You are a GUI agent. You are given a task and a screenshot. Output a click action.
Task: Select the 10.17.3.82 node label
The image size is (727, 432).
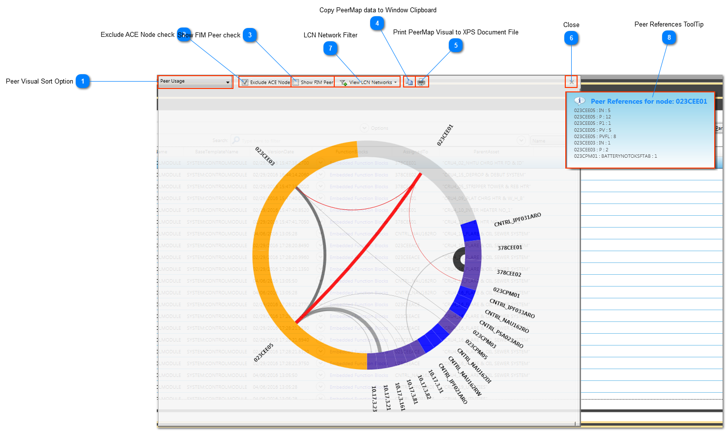(424, 387)
